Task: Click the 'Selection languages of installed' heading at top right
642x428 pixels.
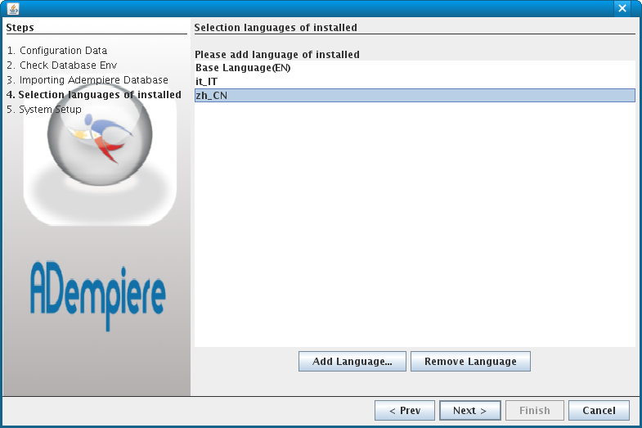Action: 276,28
